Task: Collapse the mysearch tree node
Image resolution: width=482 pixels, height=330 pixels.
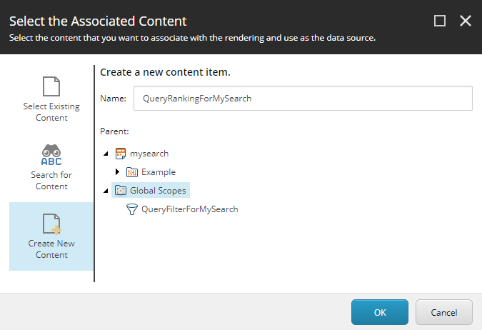Action: [x=106, y=154]
